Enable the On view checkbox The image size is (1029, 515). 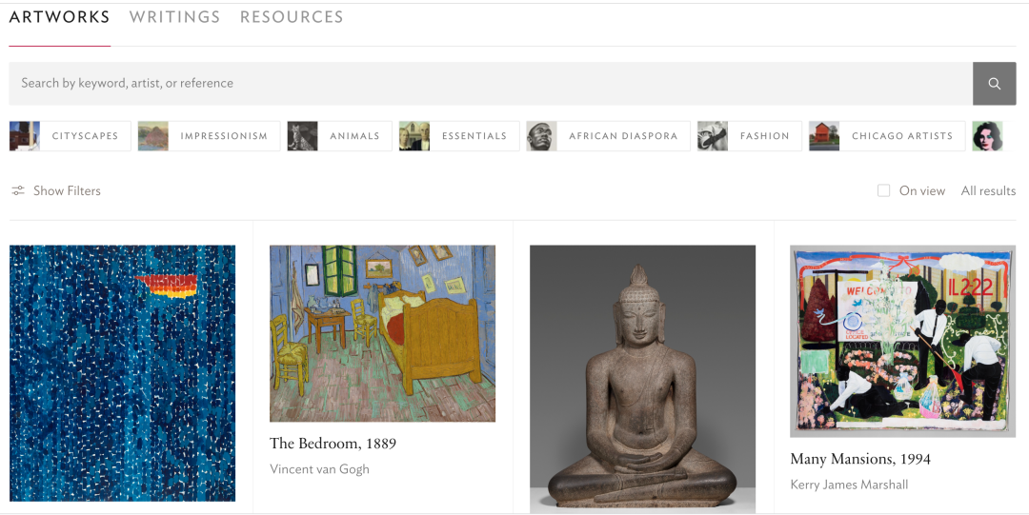click(x=884, y=191)
